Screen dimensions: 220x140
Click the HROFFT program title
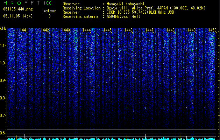click(21, 3)
